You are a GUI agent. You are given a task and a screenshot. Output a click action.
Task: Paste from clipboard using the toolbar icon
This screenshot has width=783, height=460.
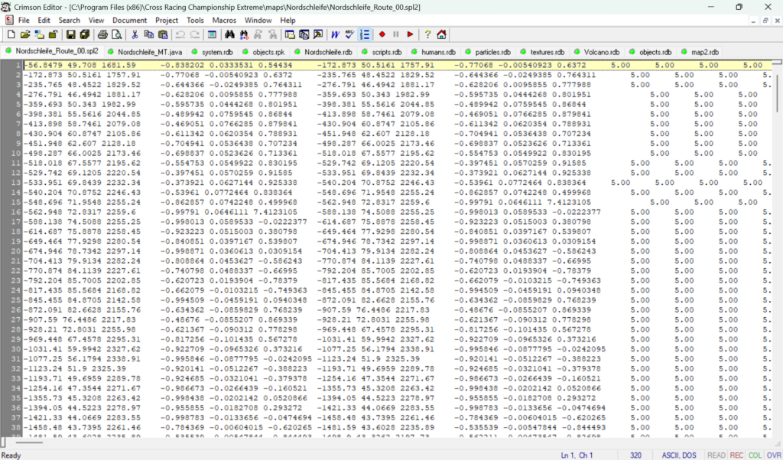(163, 34)
